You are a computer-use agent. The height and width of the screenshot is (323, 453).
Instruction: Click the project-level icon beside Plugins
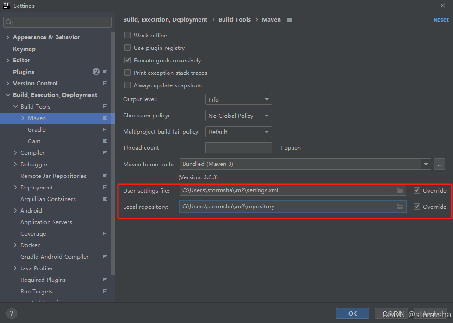click(105, 72)
